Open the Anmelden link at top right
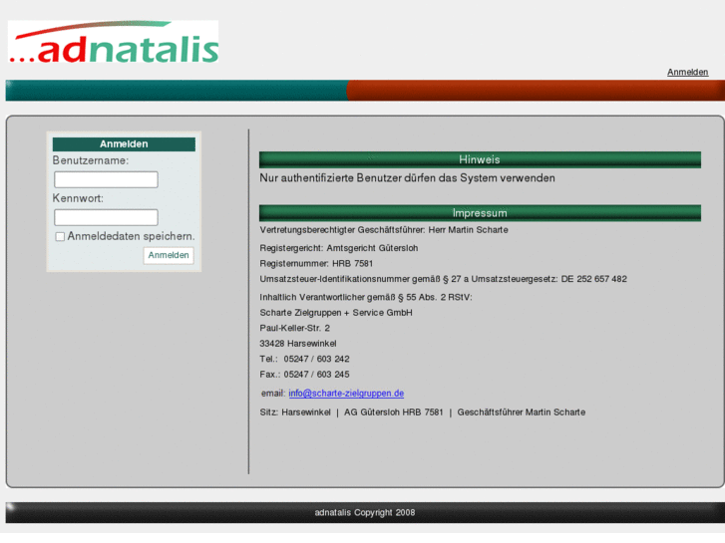Viewport: 725px width, 543px height. [687, 72]
